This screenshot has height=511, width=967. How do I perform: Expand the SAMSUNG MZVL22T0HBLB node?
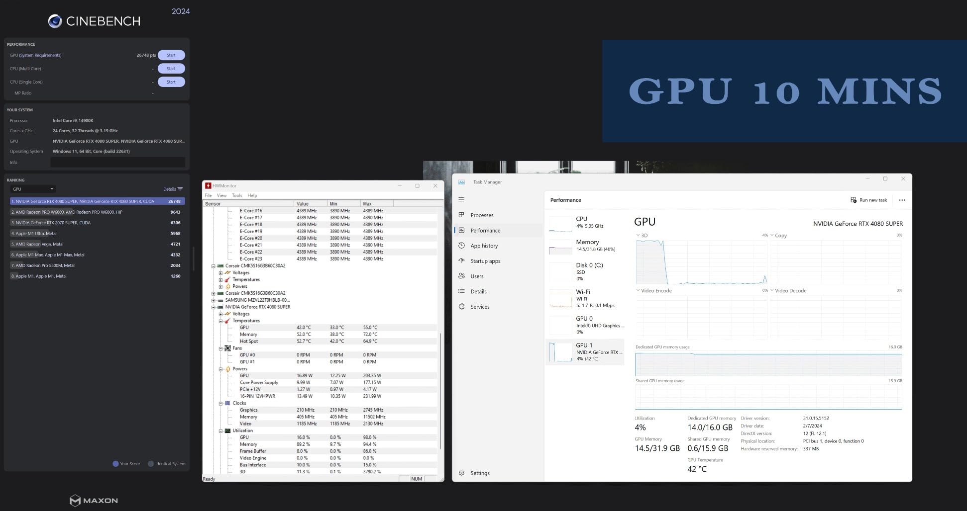(x=214, y=300)
